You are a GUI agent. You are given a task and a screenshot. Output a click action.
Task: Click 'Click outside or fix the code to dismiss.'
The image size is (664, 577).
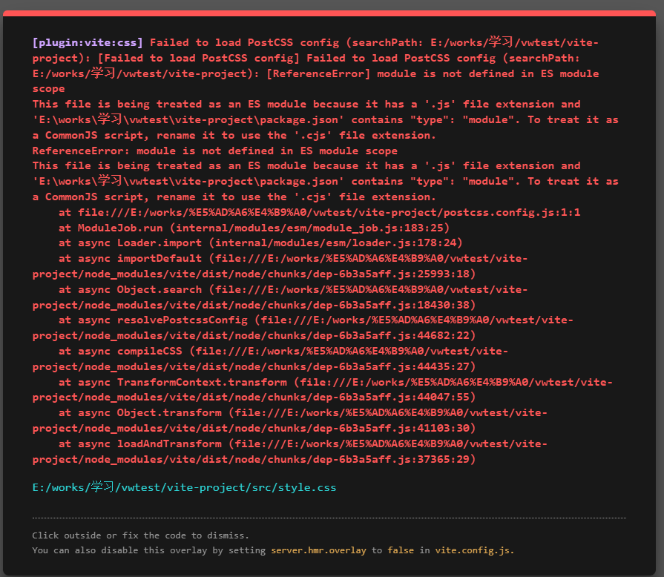(141, 535)
